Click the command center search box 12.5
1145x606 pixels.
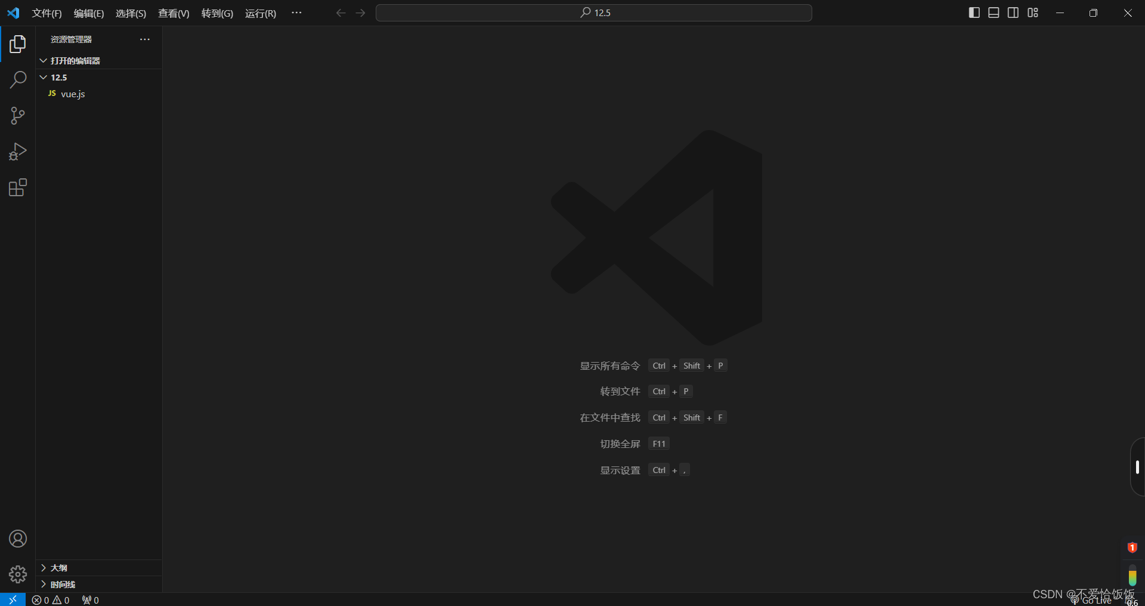(594, 13)
